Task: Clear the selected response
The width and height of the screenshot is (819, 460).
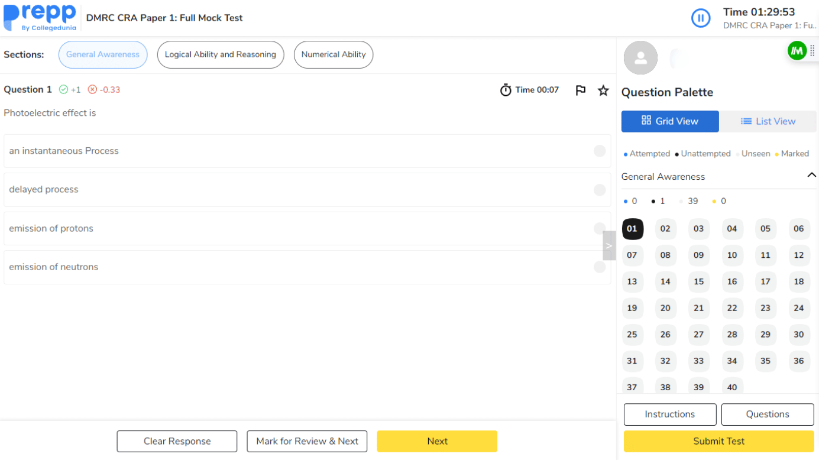Action: [x=177, y=441]
